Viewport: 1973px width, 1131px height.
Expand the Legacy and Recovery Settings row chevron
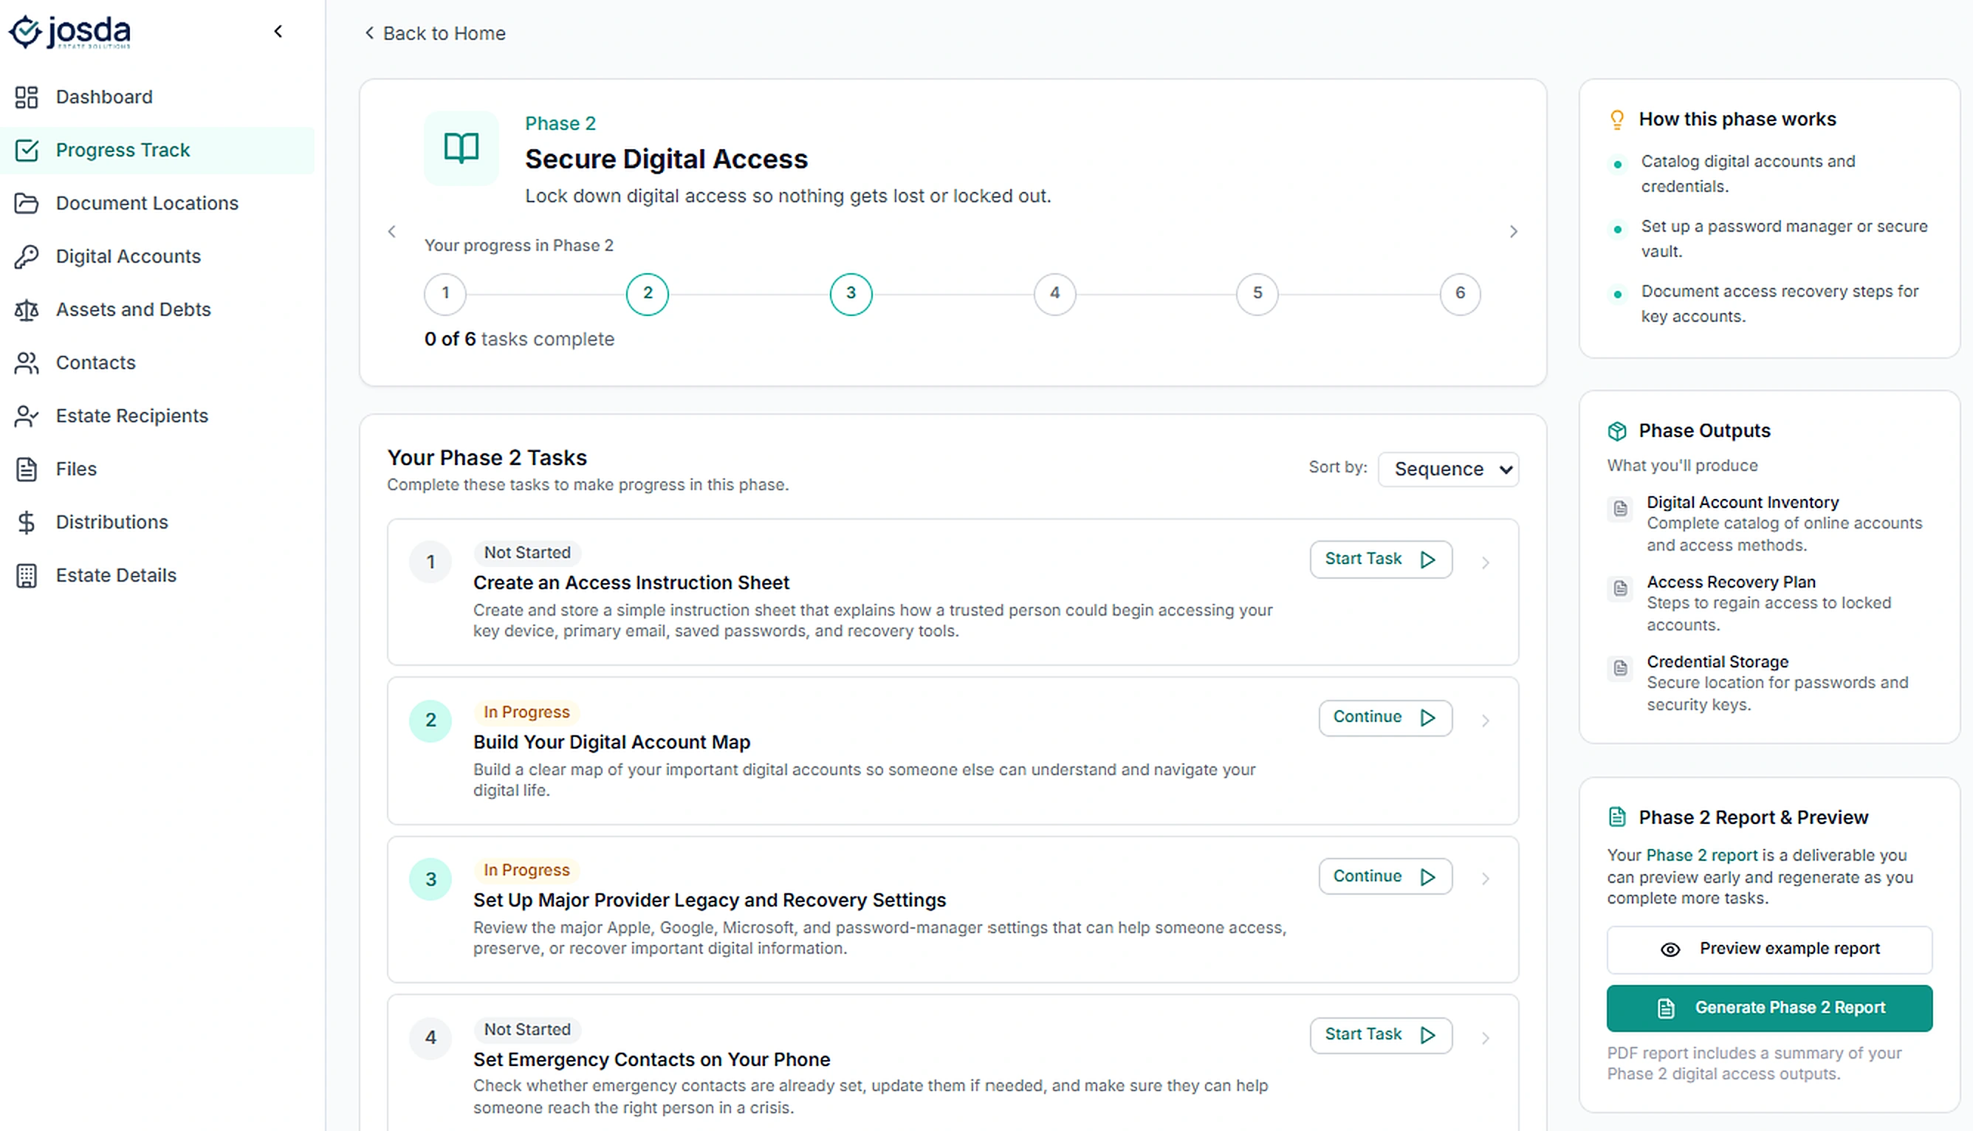[1485, 879]
